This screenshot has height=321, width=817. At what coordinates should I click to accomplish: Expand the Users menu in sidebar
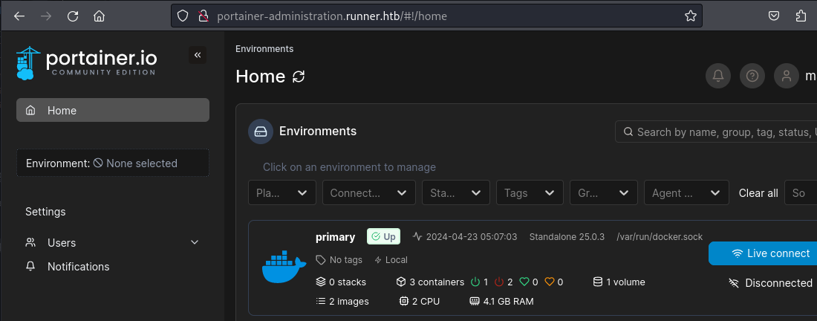click(195, 242)
